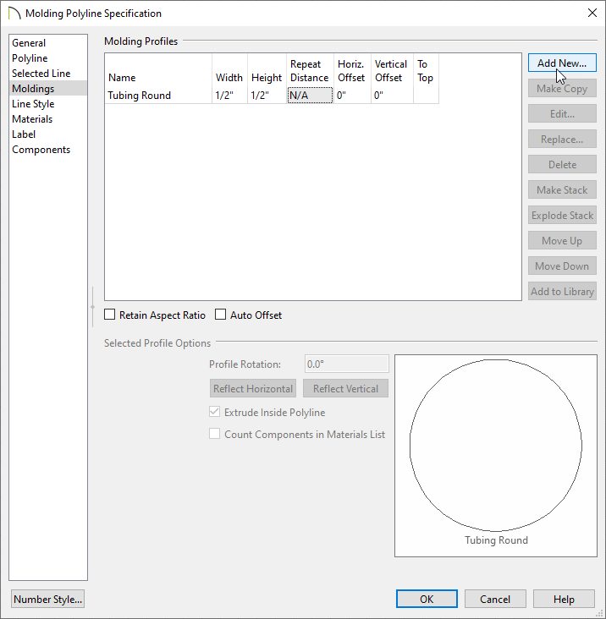Open the Components panel
The width and height of the screenshot is (606, 619).
coord(47,150)
